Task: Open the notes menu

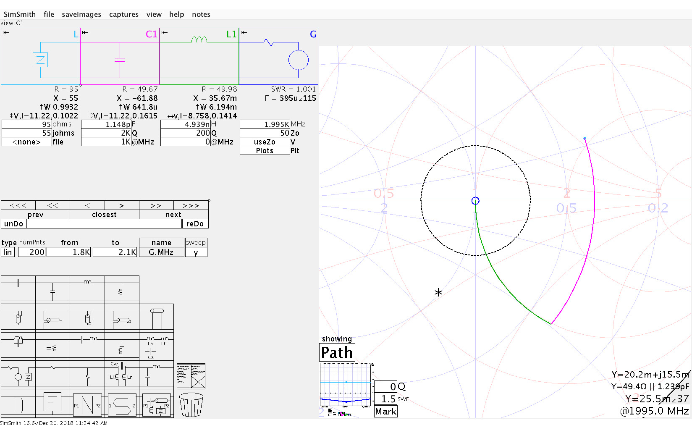Action: [x=201, y=14]
